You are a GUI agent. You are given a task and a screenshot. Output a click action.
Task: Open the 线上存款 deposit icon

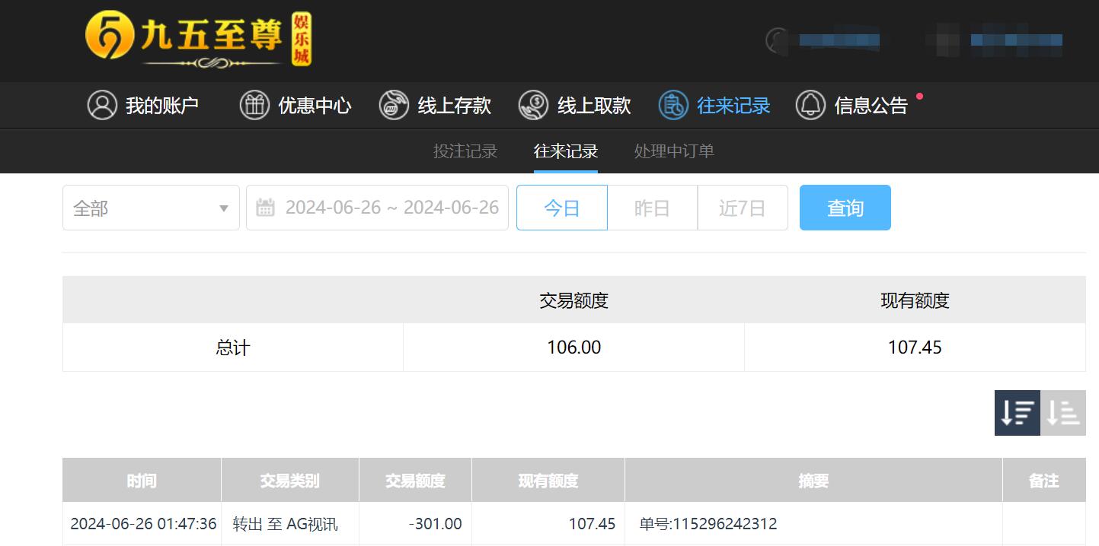tap(393, 105)
